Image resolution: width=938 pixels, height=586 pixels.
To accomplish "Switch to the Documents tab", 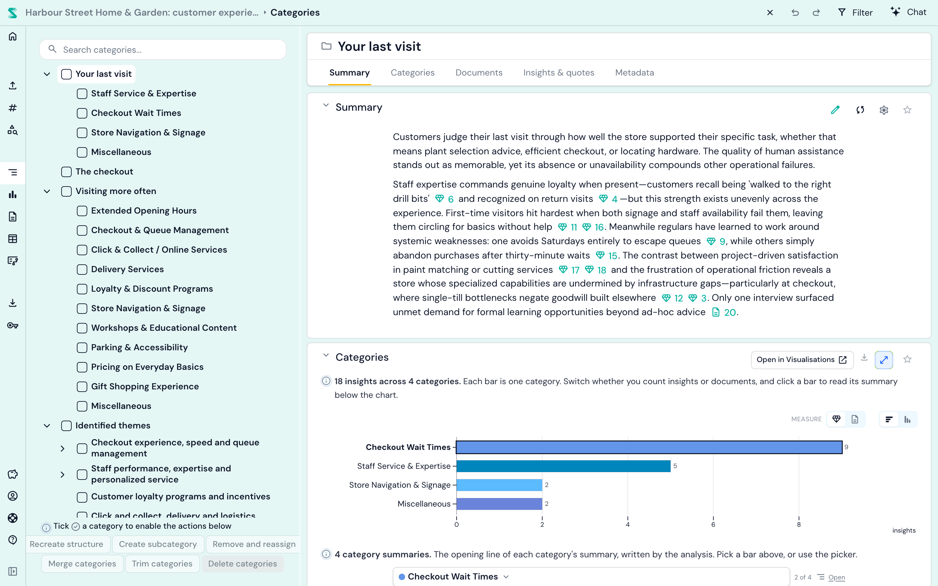I will click(x=479, y=73).
